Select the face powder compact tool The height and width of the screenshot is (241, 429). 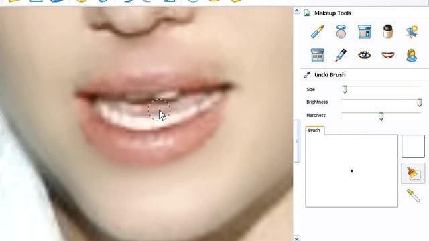point(341,31)
